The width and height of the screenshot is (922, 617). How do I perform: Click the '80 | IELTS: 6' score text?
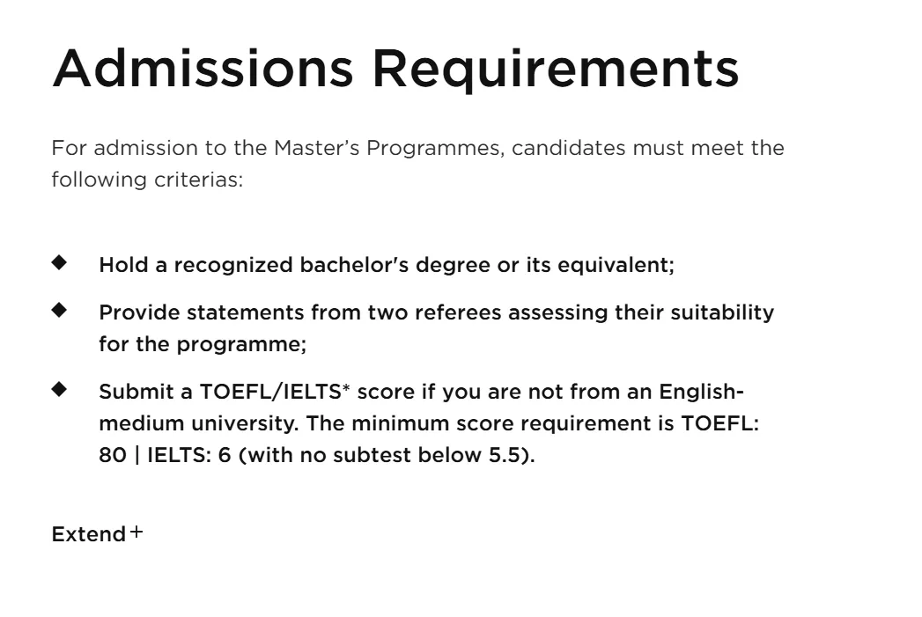coord(165,455)
